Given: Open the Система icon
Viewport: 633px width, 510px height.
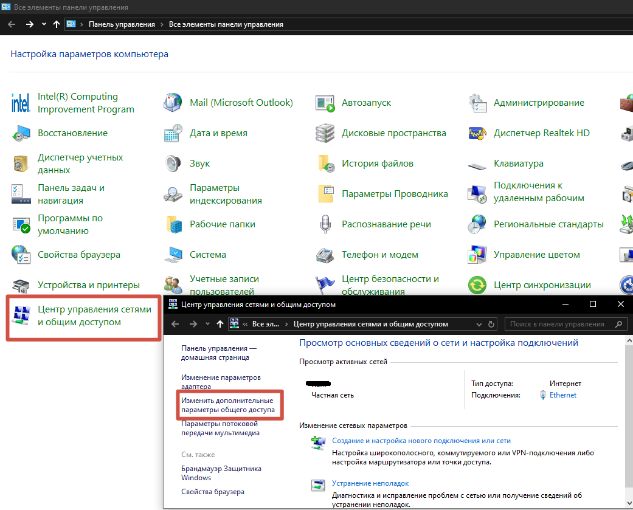Looking at the screenshot, I should 173,255.
